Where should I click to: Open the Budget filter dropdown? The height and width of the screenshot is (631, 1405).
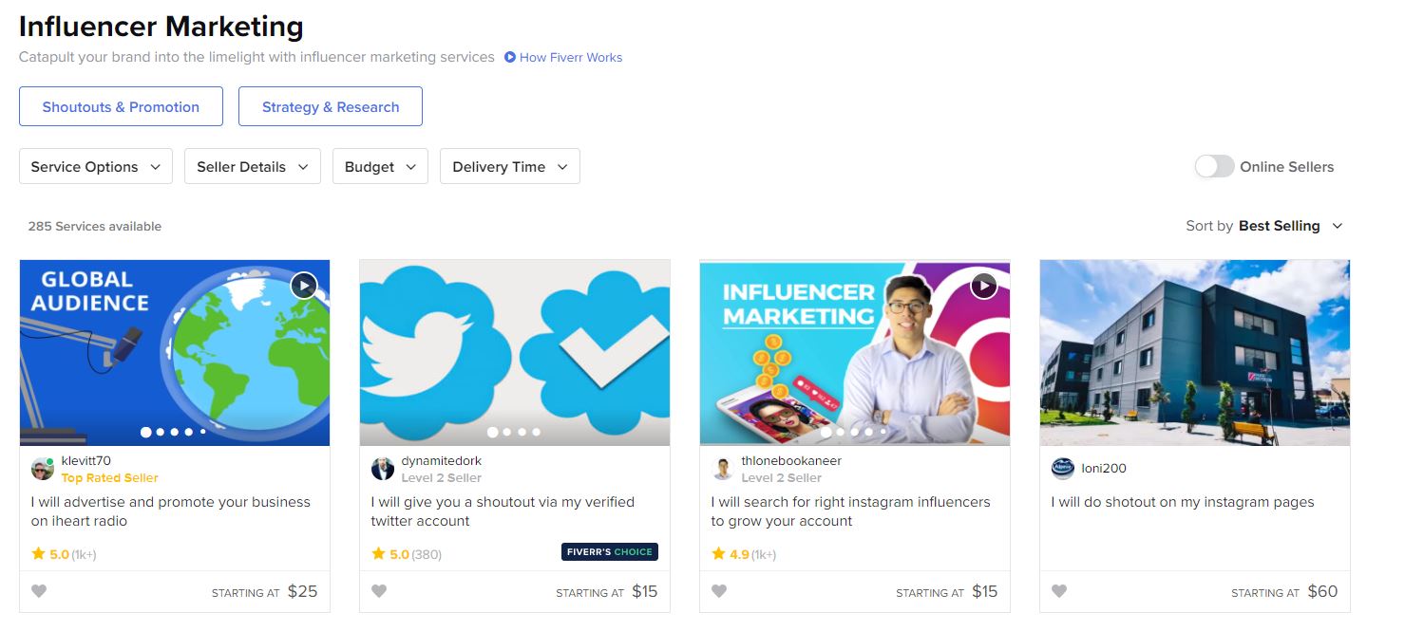coord(380,167)
